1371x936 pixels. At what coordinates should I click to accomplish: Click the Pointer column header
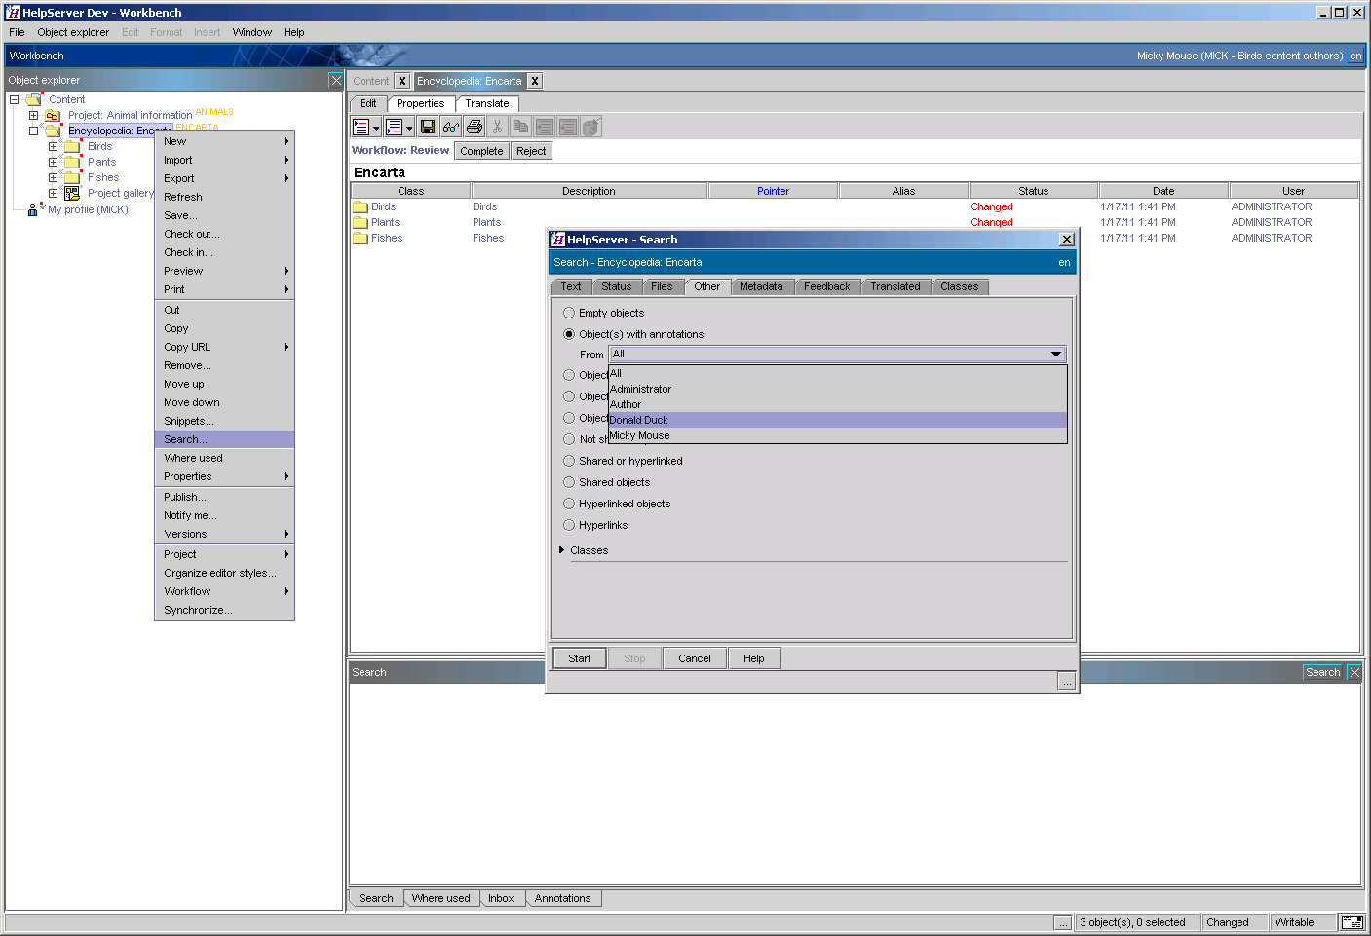pyautogui.click(x=774, y=191)
